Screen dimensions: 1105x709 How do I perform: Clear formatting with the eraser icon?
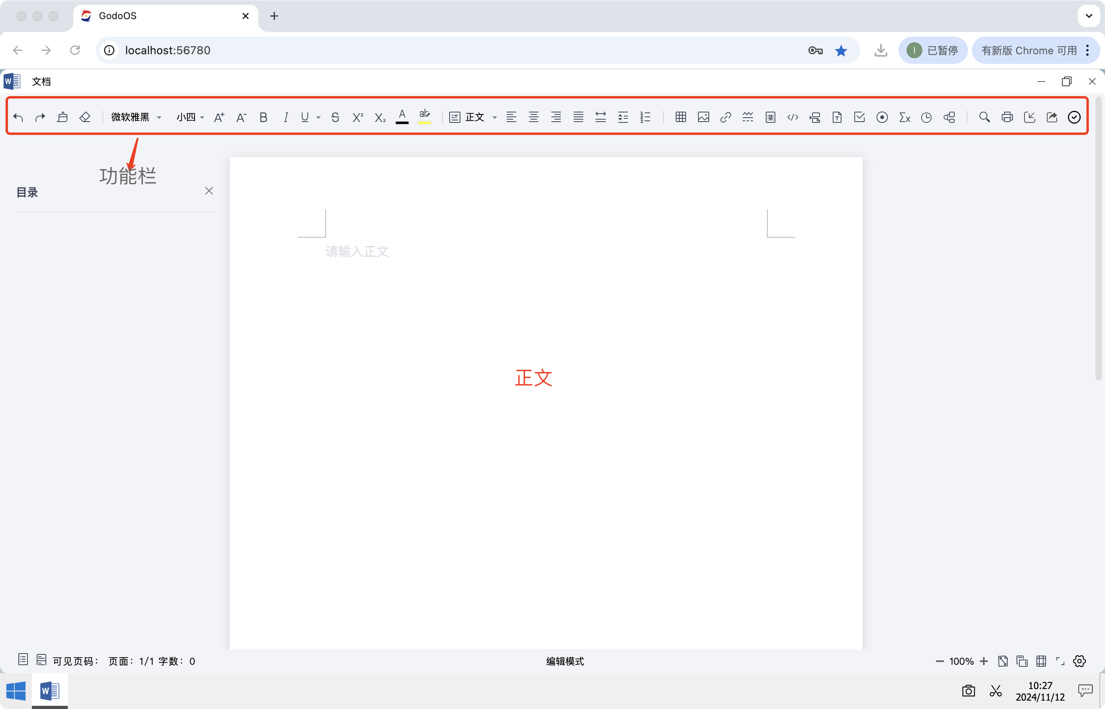click(85, 117)
